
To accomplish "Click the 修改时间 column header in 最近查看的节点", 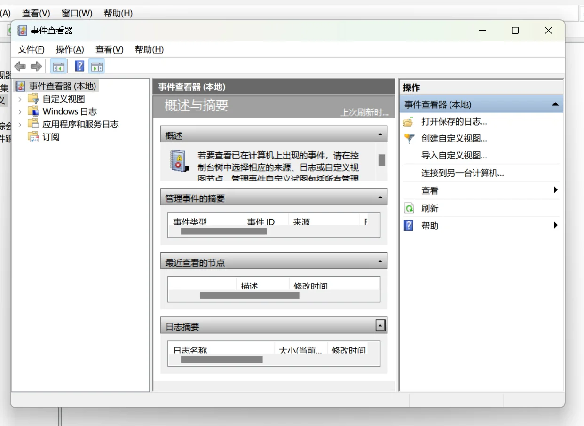I will click(x=334, y=284).
